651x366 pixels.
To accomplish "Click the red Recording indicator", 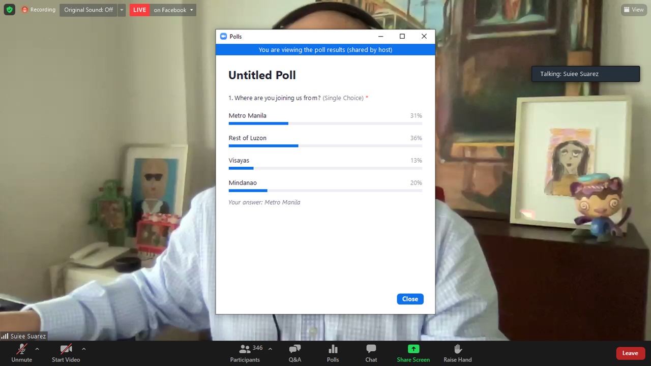I will tap(39, 10).
